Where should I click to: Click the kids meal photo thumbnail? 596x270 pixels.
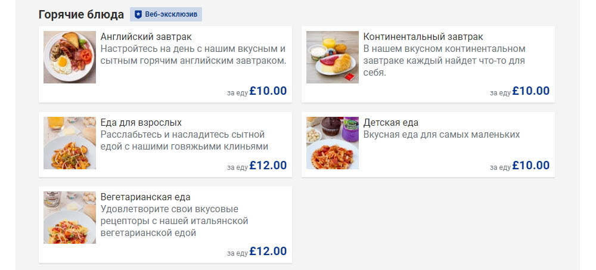coord(333,143)
